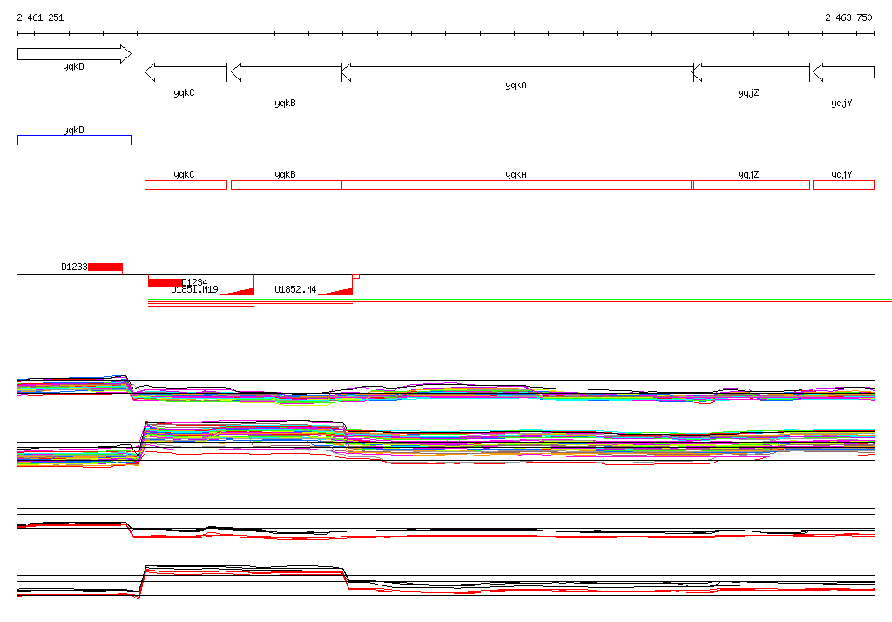Screen dimensions: 892x622
Task: Click the U1852.M4 label
Action: [295, 290]
